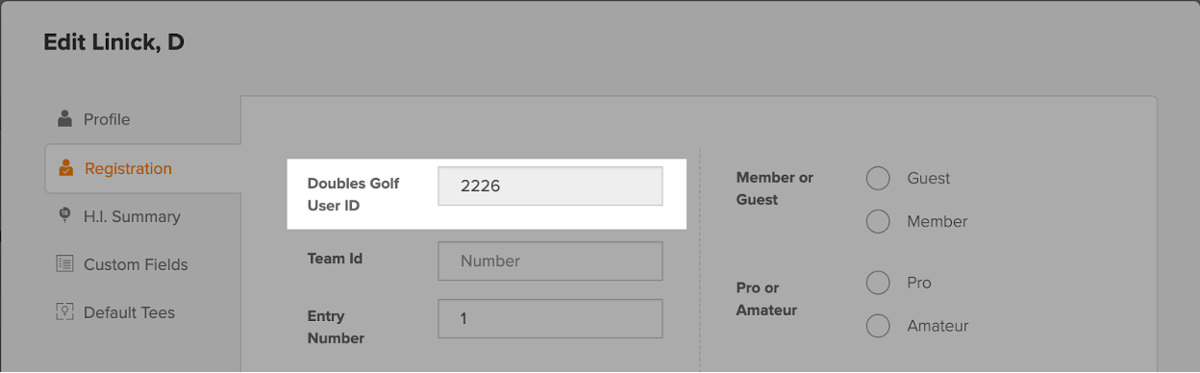Click the orange Registration person-check icon
The image size is (1200, 373).
(65, 168)
